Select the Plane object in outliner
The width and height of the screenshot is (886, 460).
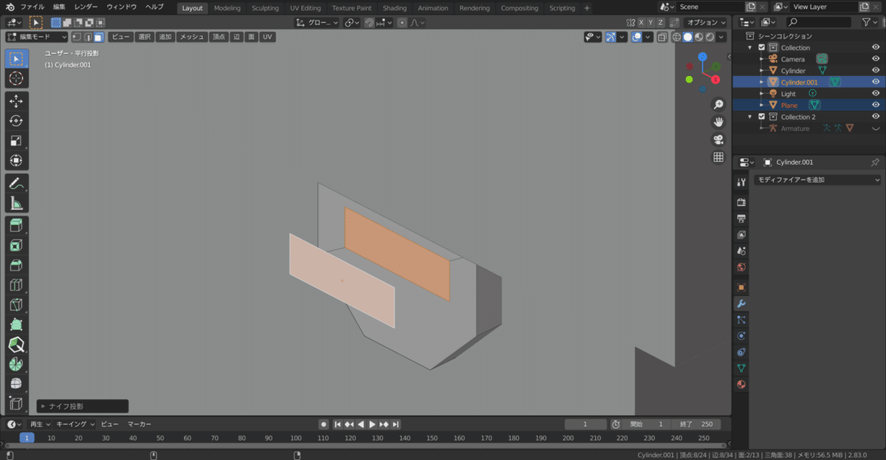789,105
